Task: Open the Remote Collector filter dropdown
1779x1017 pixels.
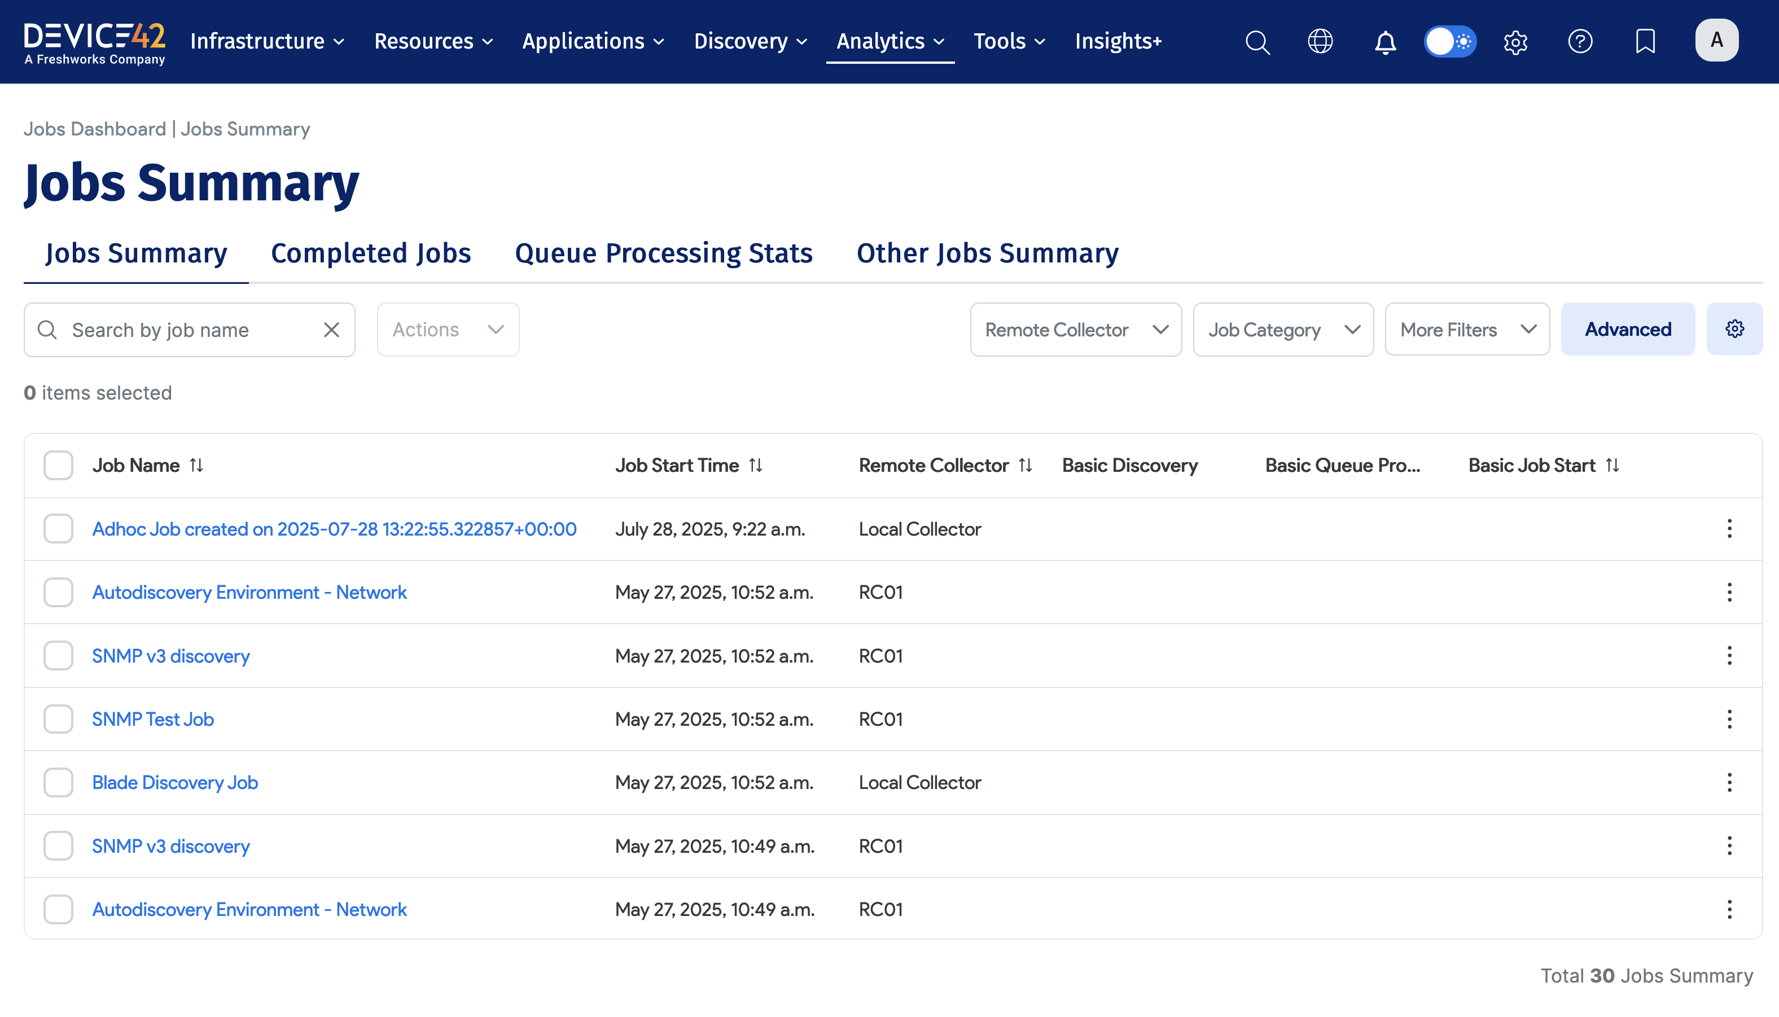Action: point(1076,330)
